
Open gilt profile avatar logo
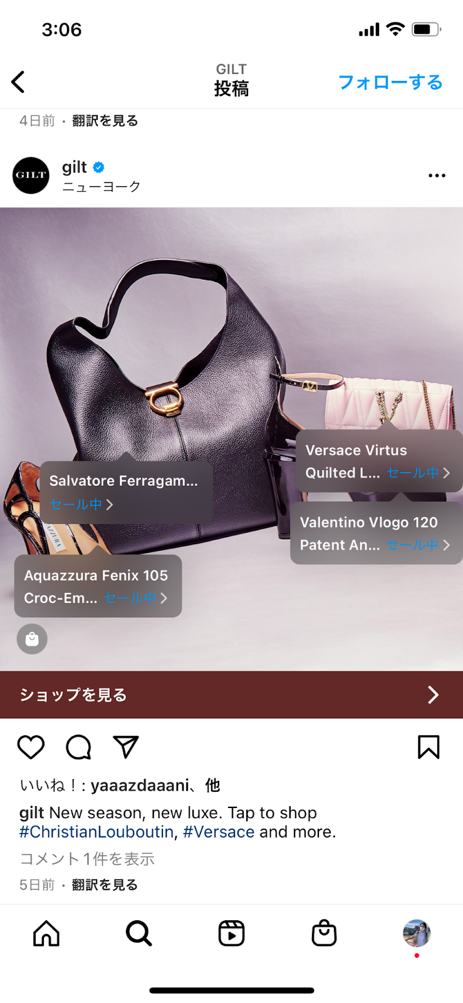point(31,176)
